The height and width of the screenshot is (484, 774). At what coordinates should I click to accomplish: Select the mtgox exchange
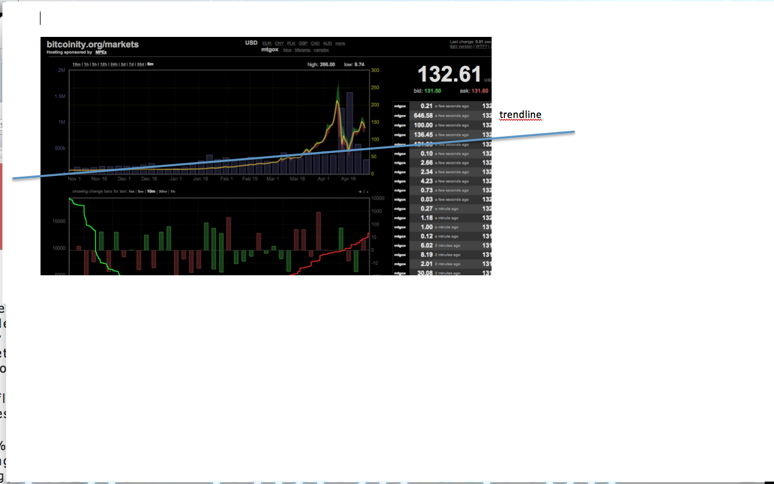pos(270,50)
